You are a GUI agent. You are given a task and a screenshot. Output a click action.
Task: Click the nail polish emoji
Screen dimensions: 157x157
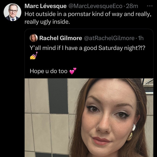point(34,56)
